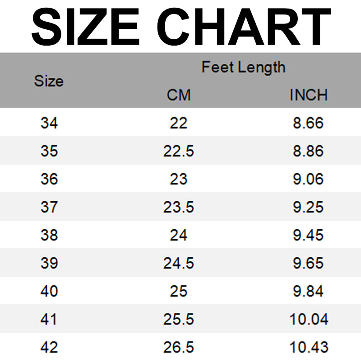Select the 9.06 inch cell
This screenshot has height=361, width=361.
tap(309, 179)
